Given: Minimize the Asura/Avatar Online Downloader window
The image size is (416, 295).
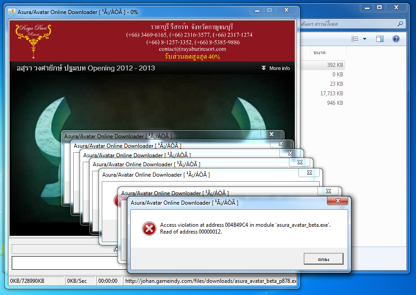Looking at the screenshot, I should pyautogui.click(x=257, y=10).
